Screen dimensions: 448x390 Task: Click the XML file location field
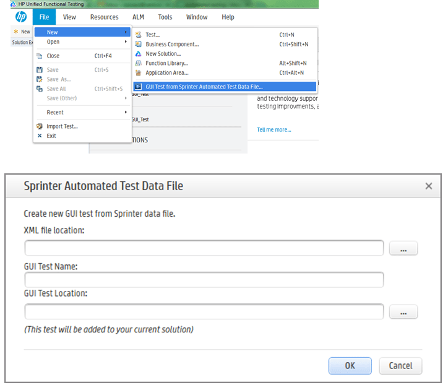coord(204,248)
